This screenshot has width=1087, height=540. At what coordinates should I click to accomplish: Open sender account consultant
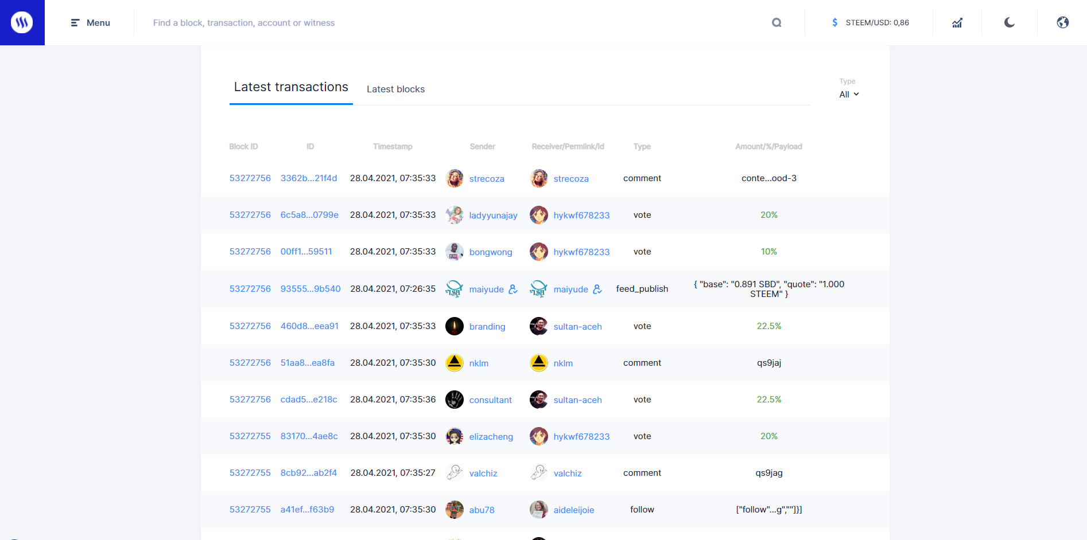tap(491, 400)
